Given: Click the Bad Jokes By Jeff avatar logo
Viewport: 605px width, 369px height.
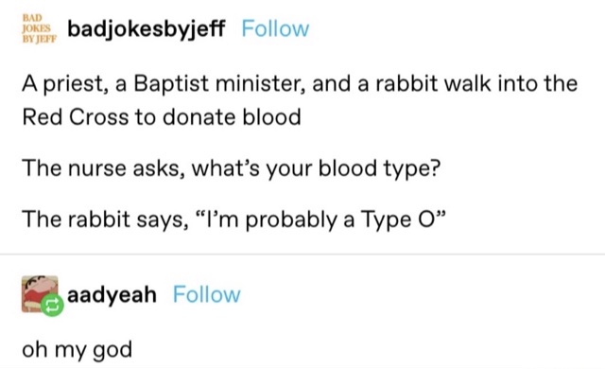Looking at the screenshot, I should 39,28.
